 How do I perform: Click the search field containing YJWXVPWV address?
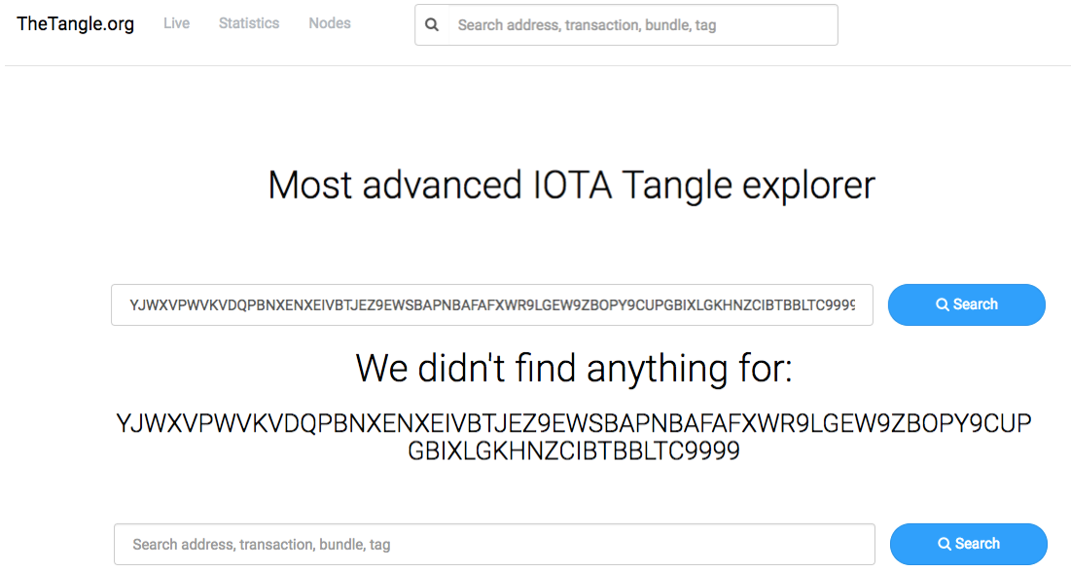(492, 304)
